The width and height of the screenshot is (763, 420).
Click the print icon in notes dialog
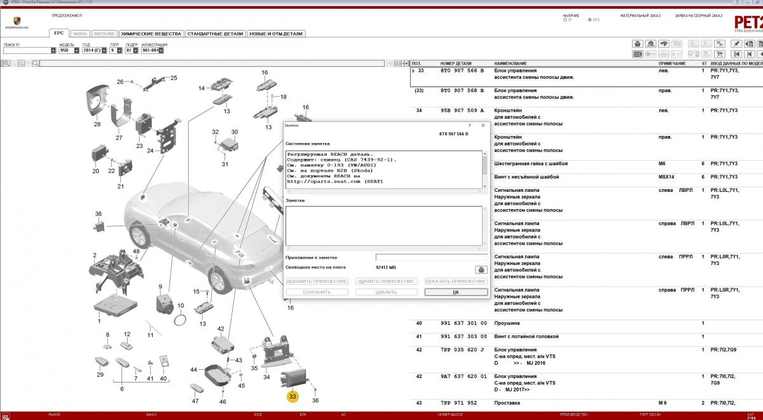coord(481,269)
